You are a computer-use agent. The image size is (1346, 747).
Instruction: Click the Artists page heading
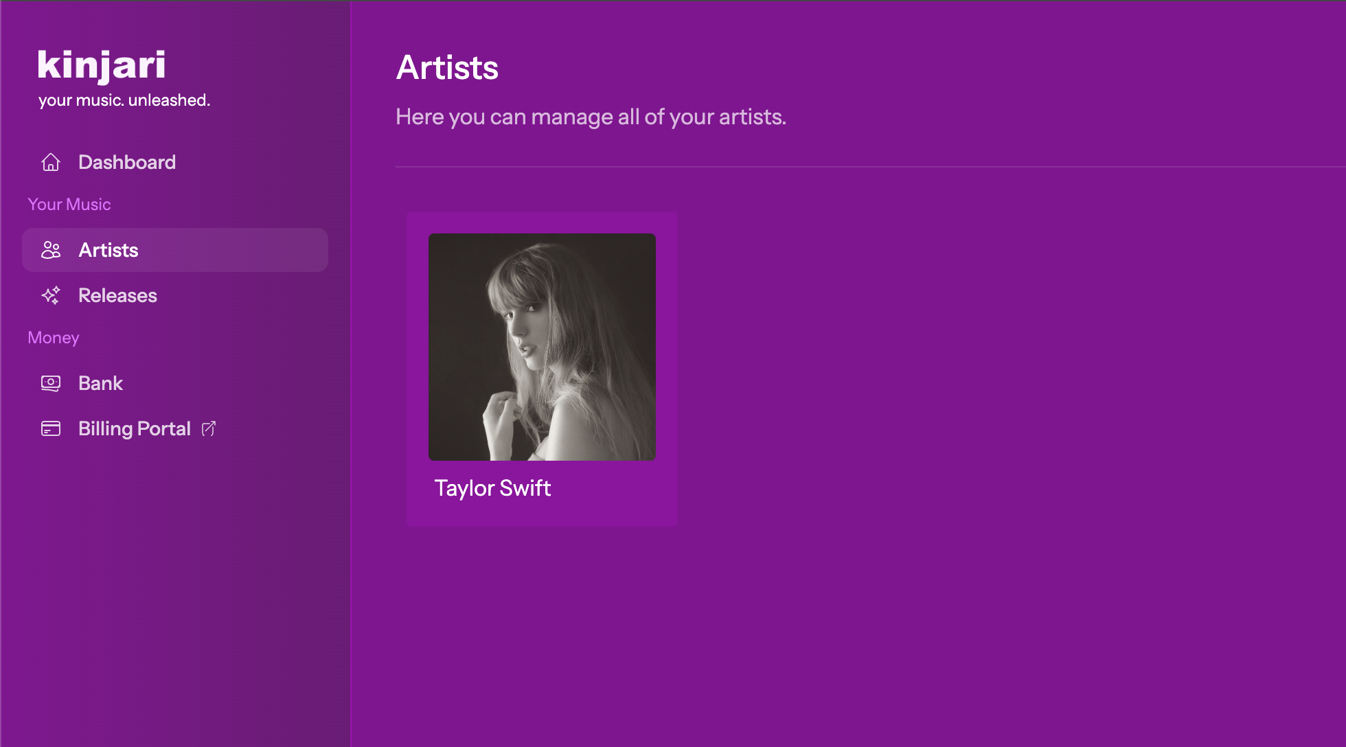click(447, 67)
